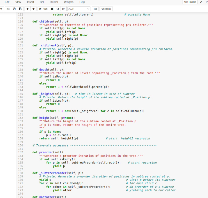Restart the kernel with the circular arrow icon
208x198 pixels.
[x=57, y=9]
